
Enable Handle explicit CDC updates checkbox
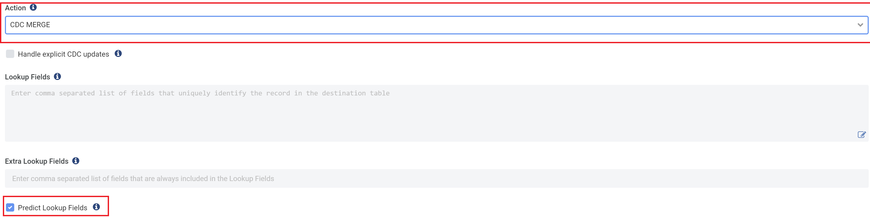(x=10, y=54)
